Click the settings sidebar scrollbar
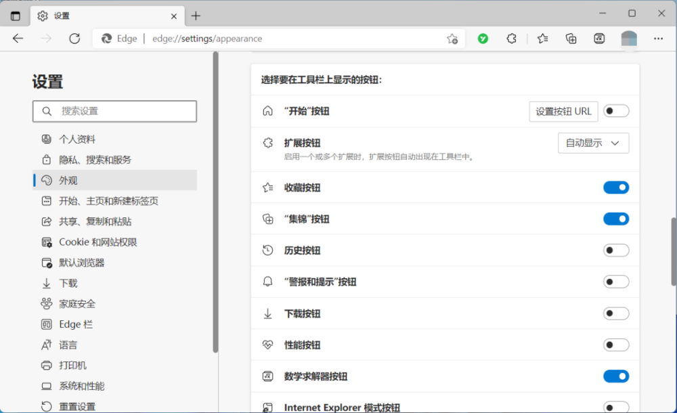 pos(215,202)
